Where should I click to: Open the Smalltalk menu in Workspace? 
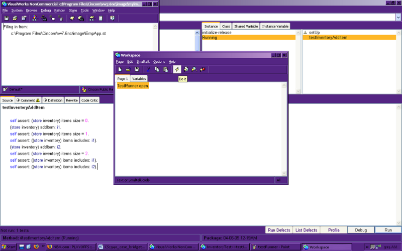[x=143, y=61]
